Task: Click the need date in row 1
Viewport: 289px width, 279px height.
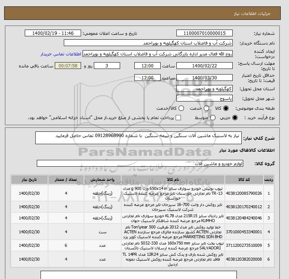Action: click(29, 193)
